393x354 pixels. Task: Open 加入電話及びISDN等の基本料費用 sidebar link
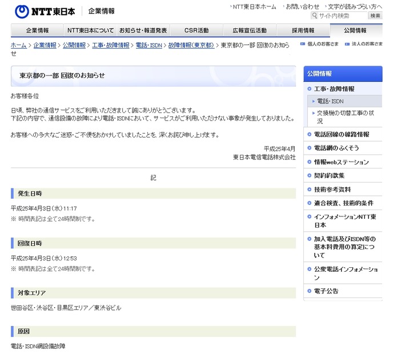point(345,247)
